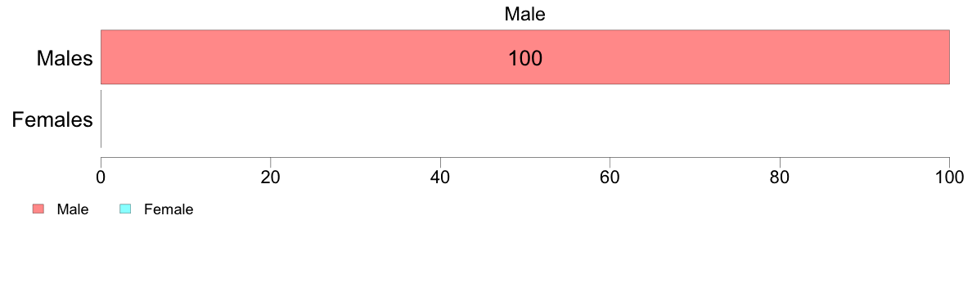This screenshot has width=972, height=301.
Task: Select the Female legend text label
Action: tap(169, 209)
